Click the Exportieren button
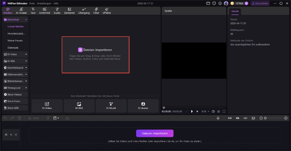Image resolution: width=291 pixels, height=151 pixels. tap(260, 3)
